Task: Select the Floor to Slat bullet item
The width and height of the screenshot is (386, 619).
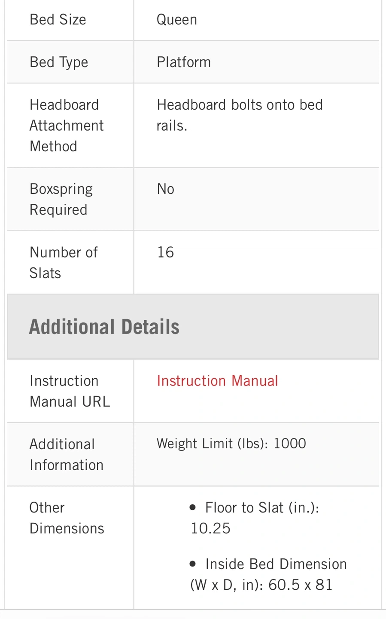Action: (x=261, y=508)
